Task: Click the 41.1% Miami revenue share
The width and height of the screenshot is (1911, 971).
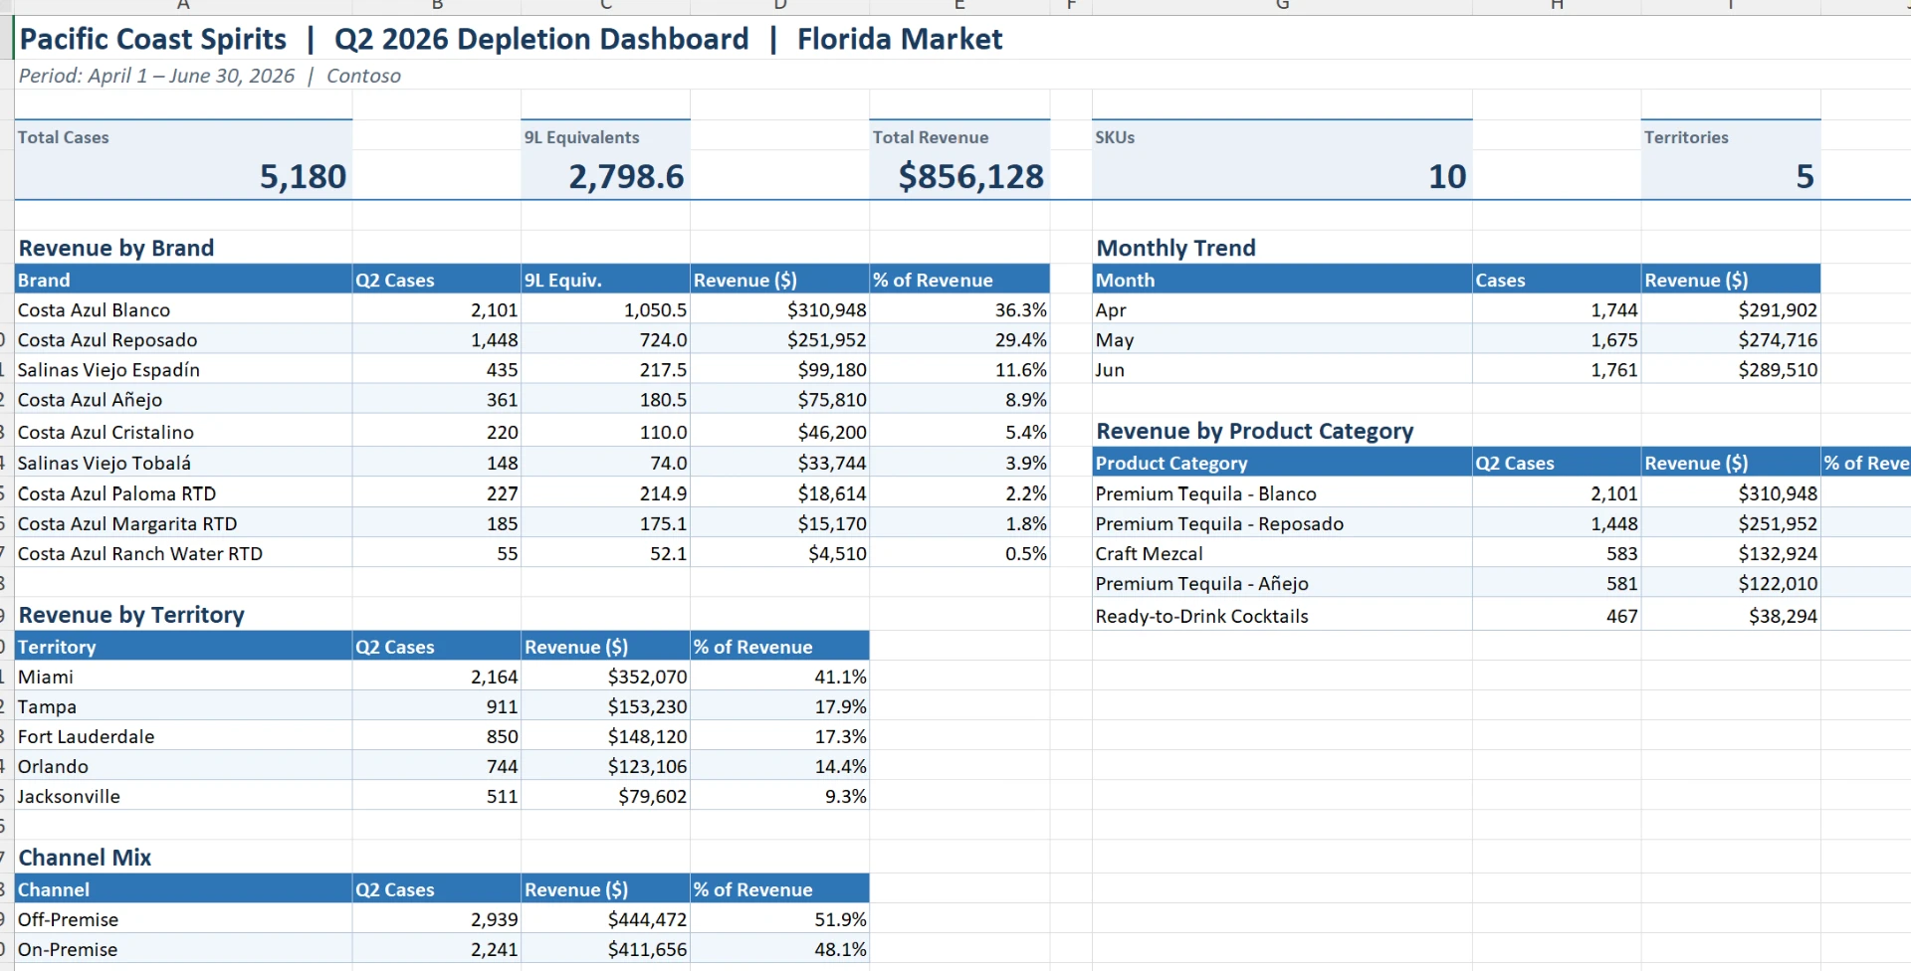Action: [779, 677]
